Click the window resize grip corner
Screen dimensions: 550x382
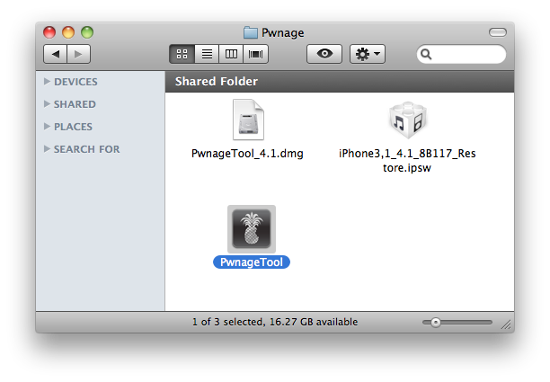pyautogui.click(x=506, y=324)
